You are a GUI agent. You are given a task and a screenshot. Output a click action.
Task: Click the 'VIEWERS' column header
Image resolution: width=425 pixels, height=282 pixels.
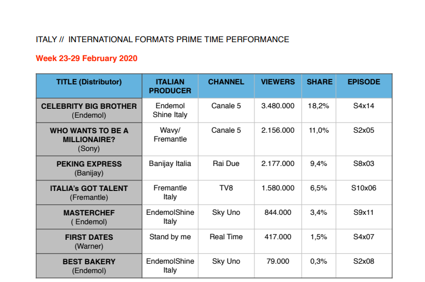[278, 86]
